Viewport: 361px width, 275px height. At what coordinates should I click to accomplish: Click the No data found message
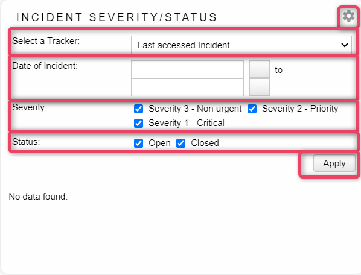38,197
